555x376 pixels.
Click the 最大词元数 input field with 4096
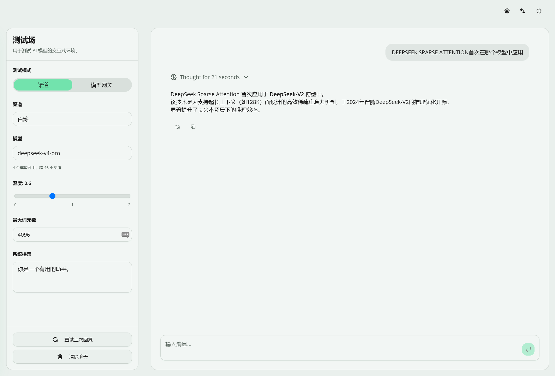point(72,235)
